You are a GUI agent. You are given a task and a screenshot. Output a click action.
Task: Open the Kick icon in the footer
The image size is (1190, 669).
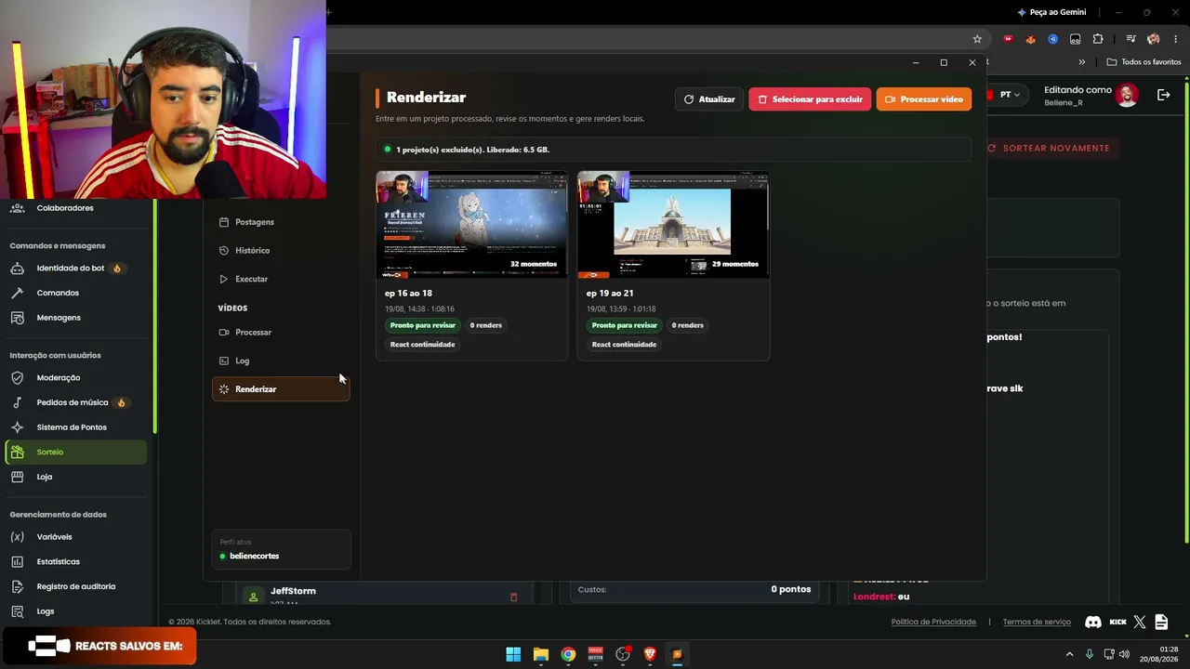point(1118,623)
